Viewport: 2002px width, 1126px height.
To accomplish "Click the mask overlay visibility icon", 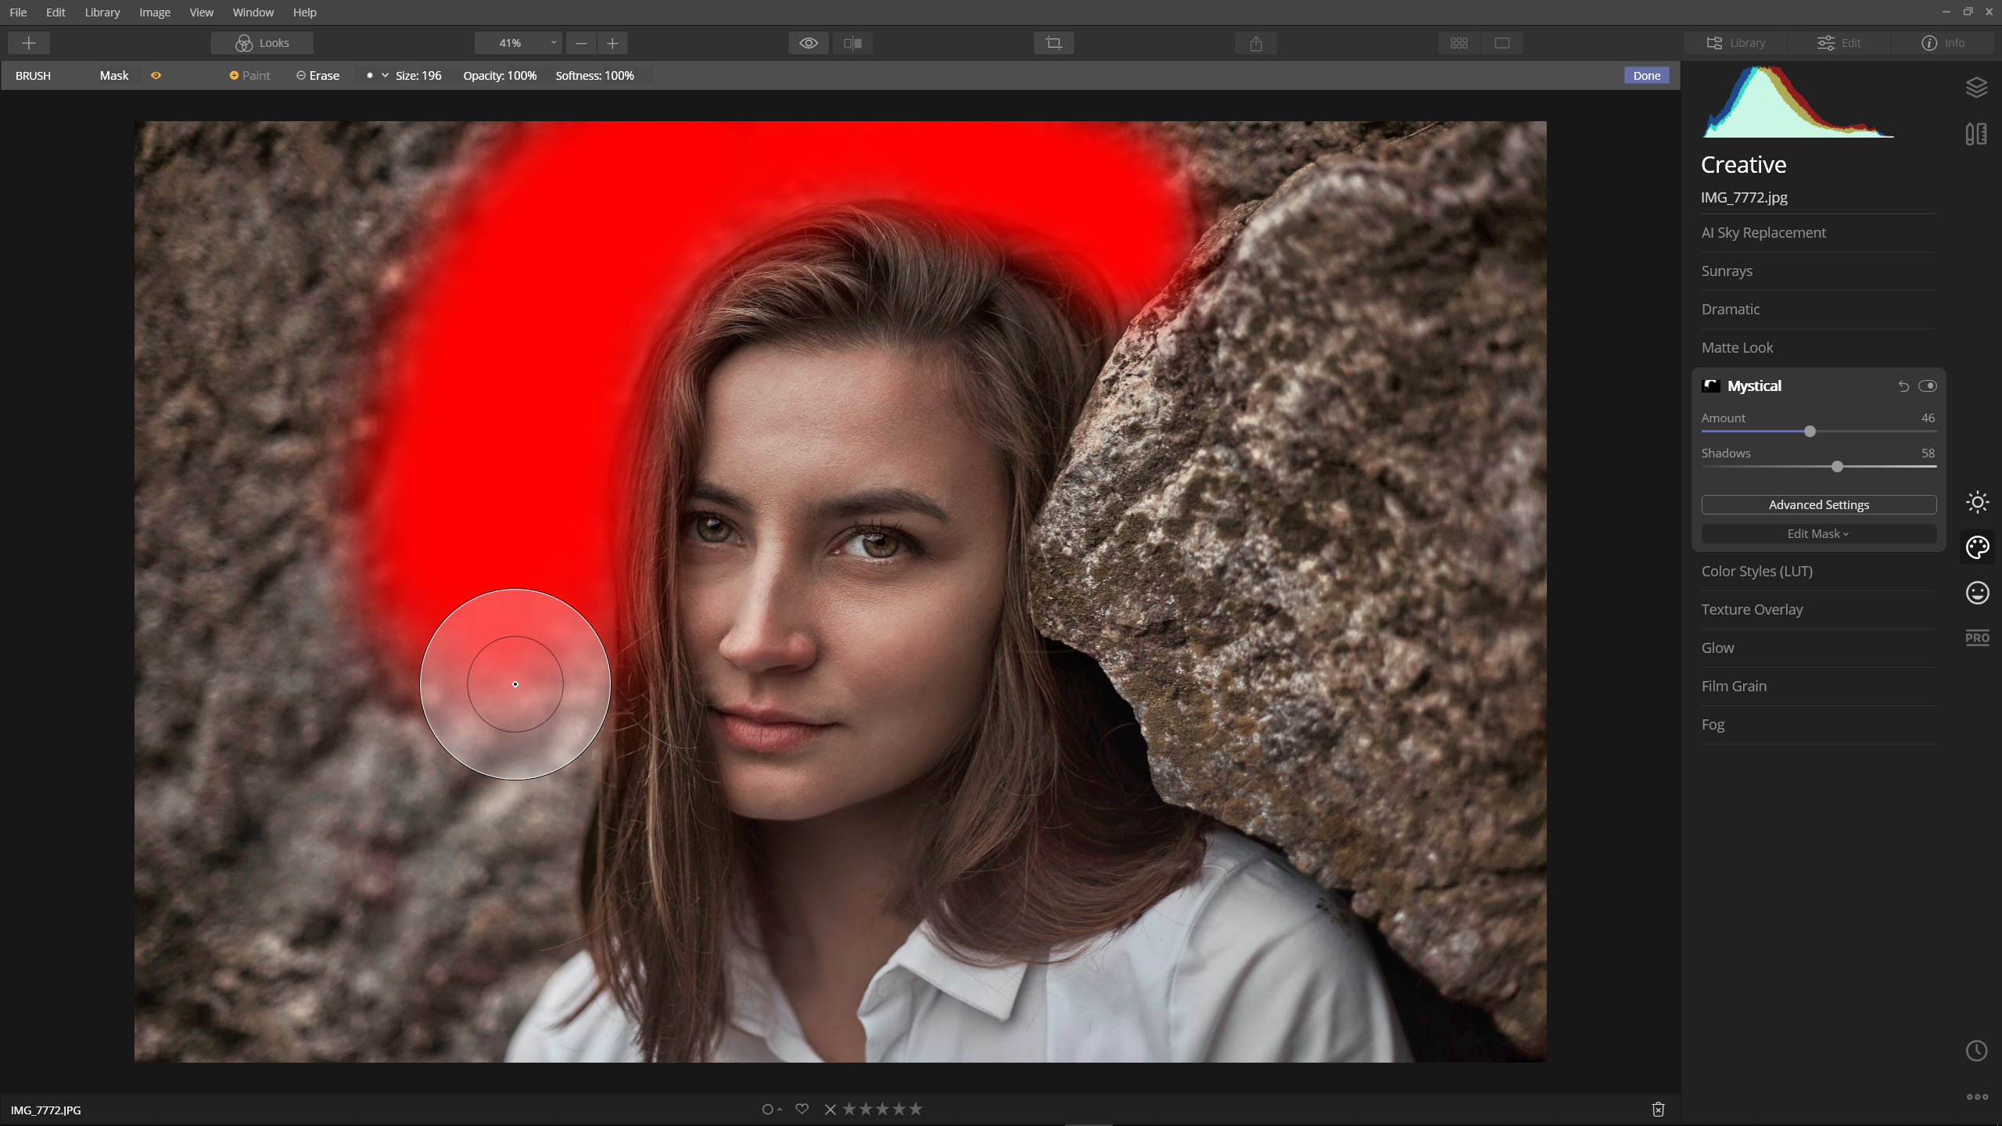I will pos(156,76).
